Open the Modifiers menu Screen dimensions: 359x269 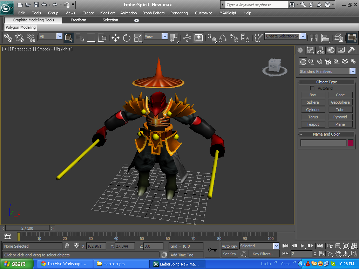(108, 13)
